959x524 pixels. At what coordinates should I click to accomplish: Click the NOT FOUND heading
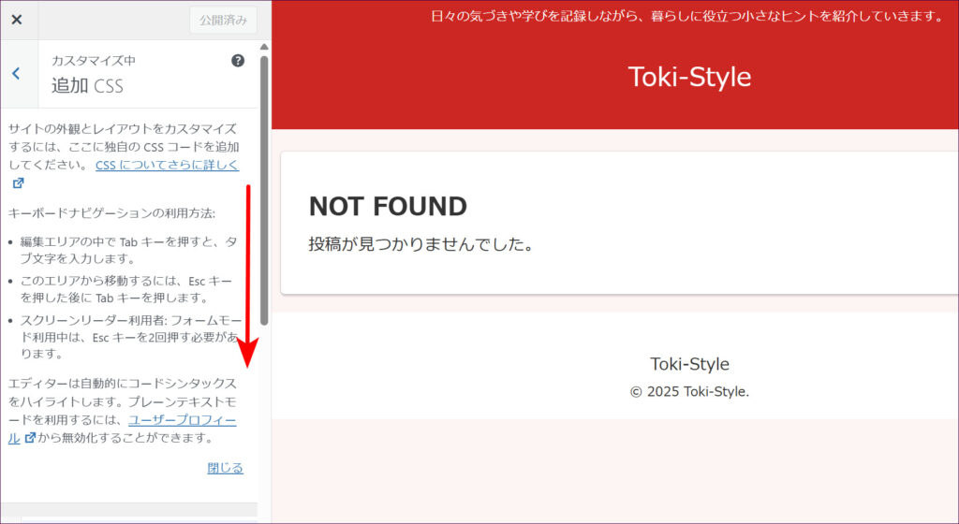[x=388, y=207]
